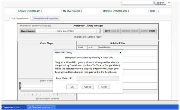Click the subtitle text area below the table
The height and width of the screenshot is (110, 180).
(117, 97)
